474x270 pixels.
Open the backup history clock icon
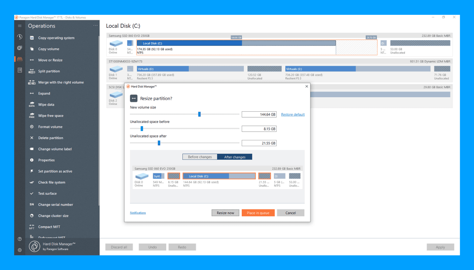point(20,37)
